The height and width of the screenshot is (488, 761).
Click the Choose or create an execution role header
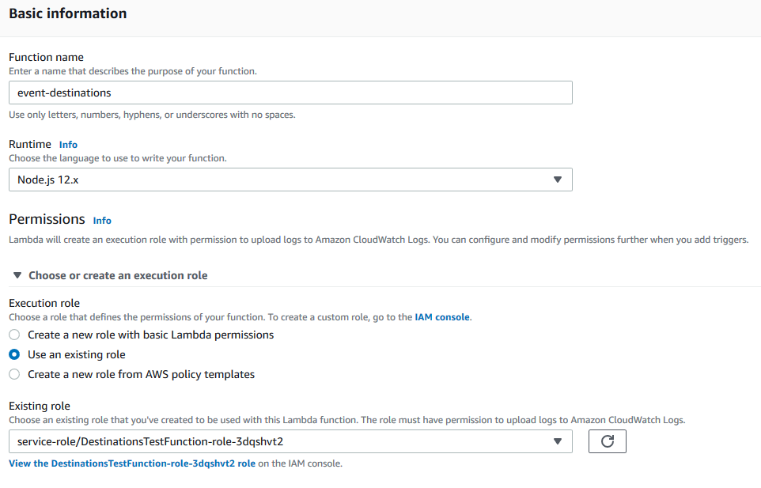[x=118, y=275]
